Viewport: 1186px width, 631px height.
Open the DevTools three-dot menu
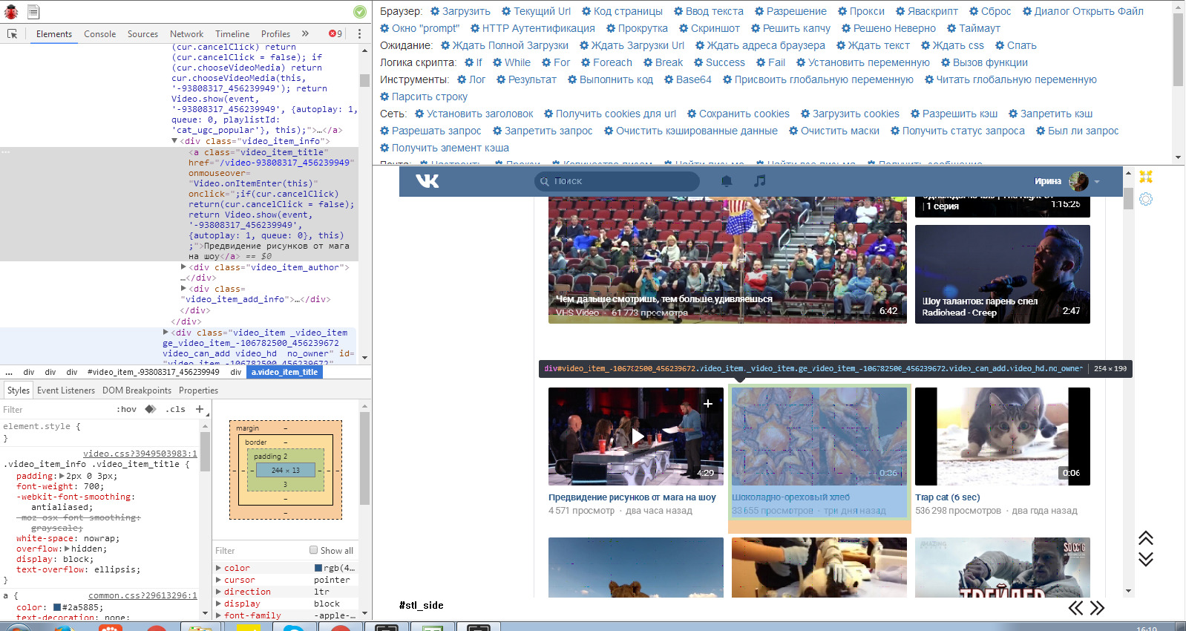point(359,34)
